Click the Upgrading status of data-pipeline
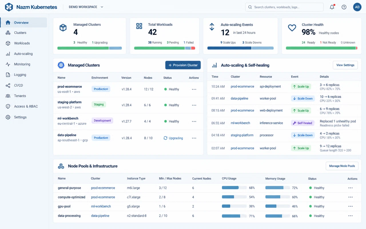Screen dimensions: 366x229 click(x=173, y=138)
